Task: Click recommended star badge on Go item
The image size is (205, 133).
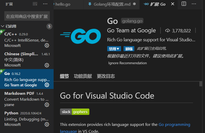Action: click(2, 71)
